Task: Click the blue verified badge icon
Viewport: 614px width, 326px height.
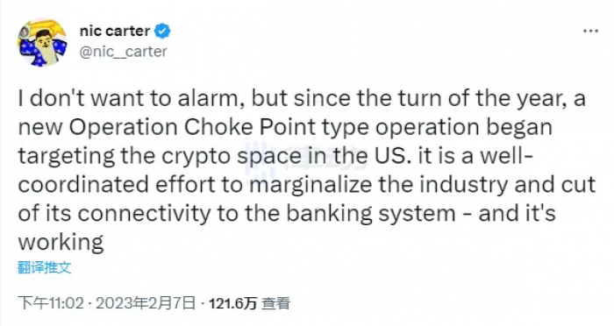Action: point(162,31)
